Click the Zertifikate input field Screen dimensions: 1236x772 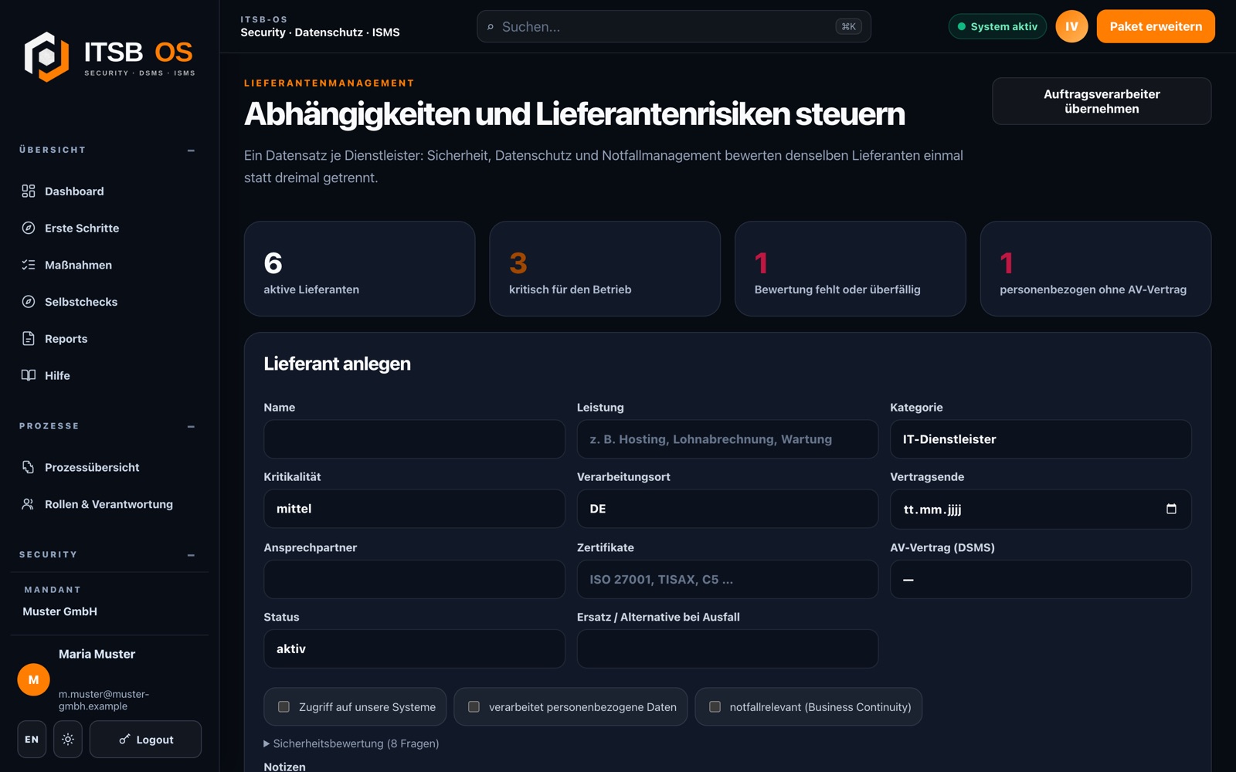click(x=728, y=579)
